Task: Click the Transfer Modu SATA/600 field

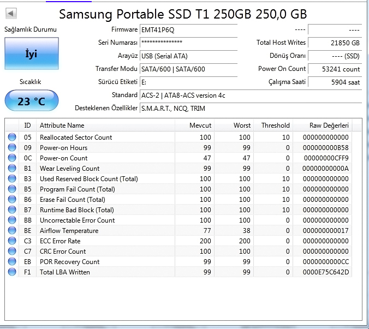Action: tap(188, 69)
